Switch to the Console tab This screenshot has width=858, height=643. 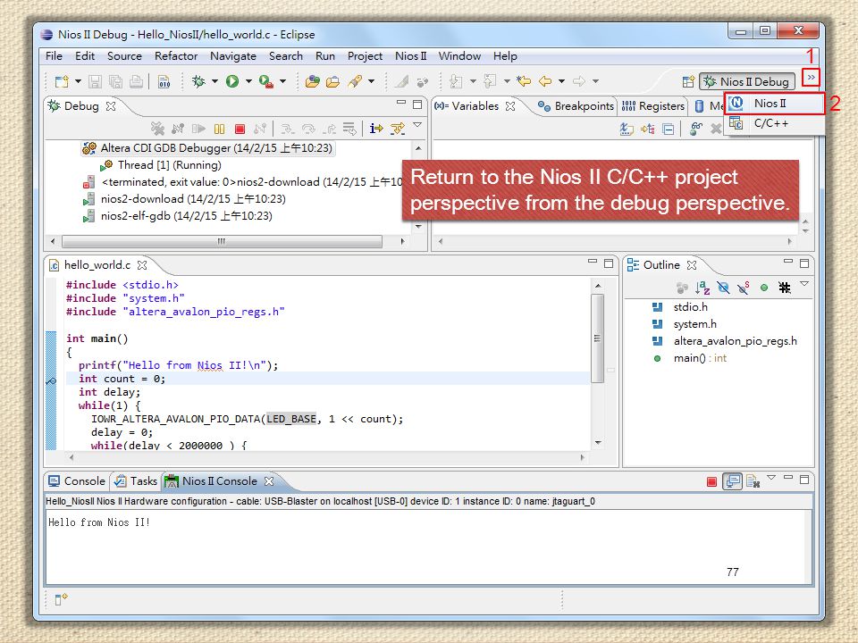click(x=77, y=481)
